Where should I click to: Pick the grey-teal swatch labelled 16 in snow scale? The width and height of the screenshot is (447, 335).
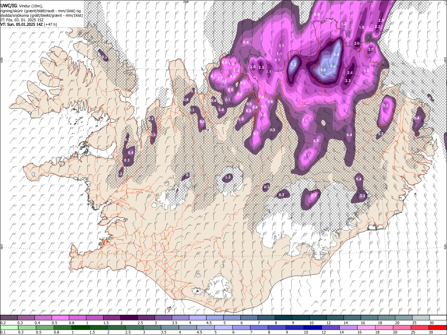click(369, 318)
